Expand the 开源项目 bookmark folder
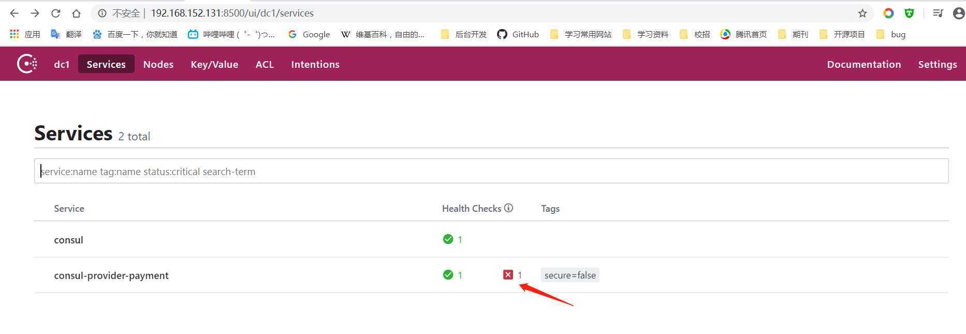966x334 pixels. tap(842, 34)
